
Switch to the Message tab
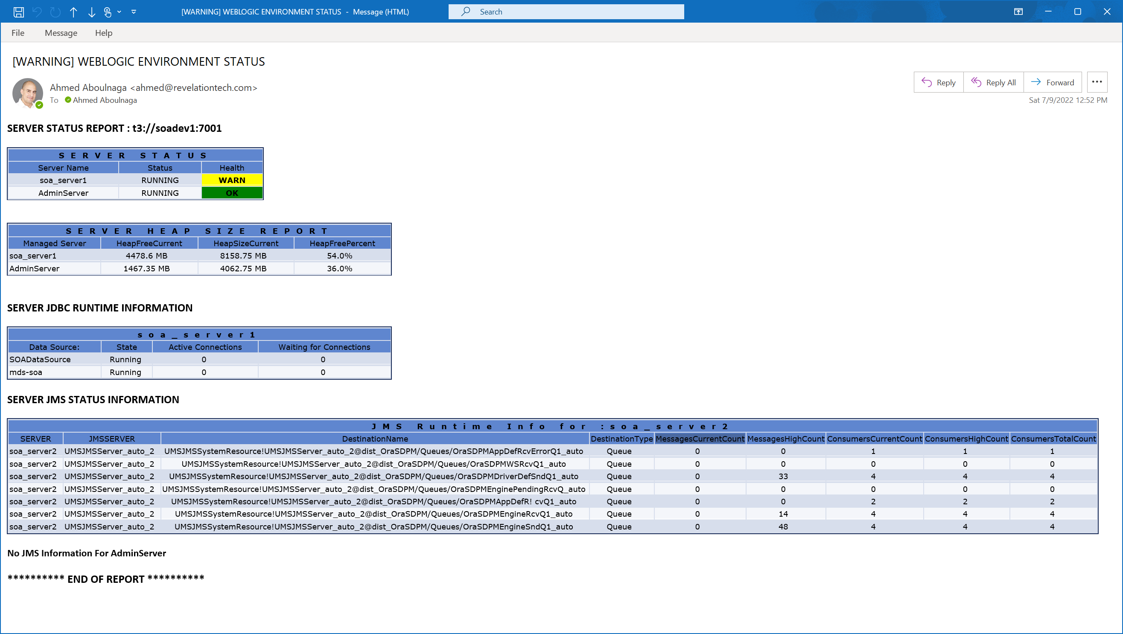(x=61, y=33)
